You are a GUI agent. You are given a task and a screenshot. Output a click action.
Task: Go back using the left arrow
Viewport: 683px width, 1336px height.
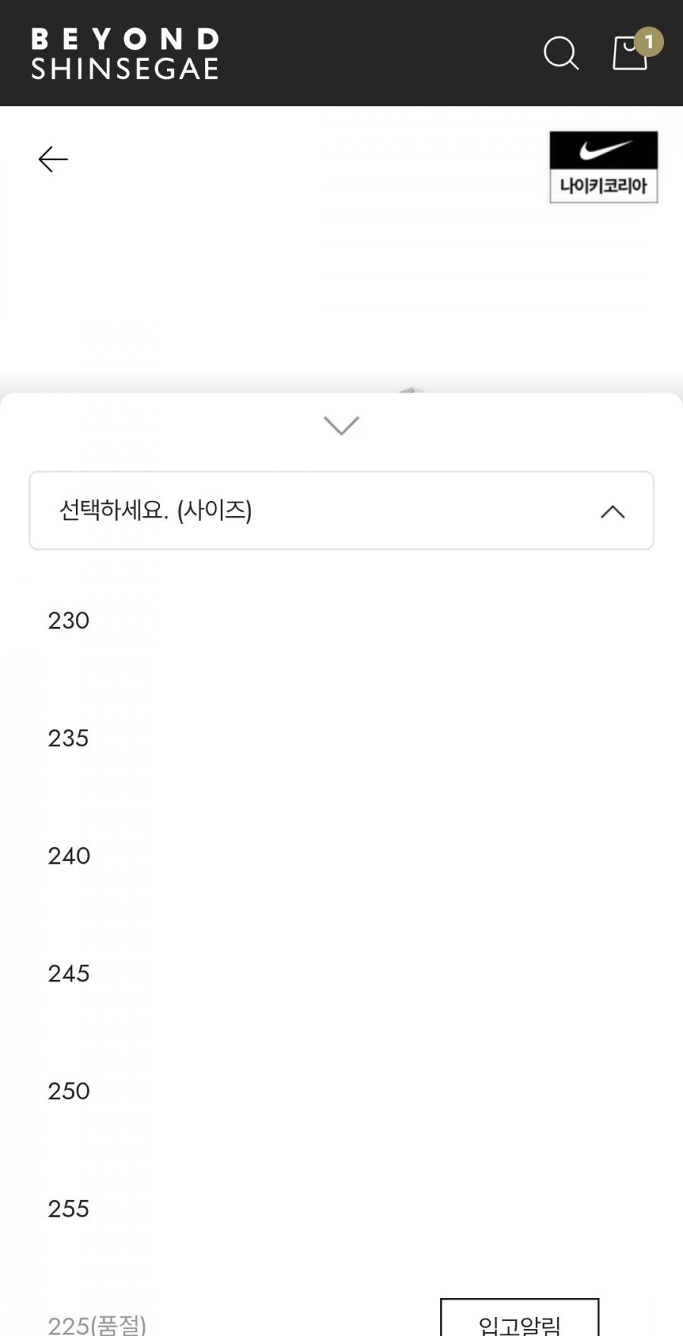click(x=53, y=159)
